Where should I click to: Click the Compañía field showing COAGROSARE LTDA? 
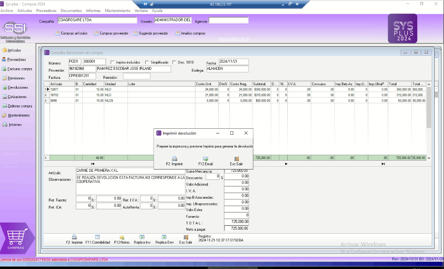point(97,20)
